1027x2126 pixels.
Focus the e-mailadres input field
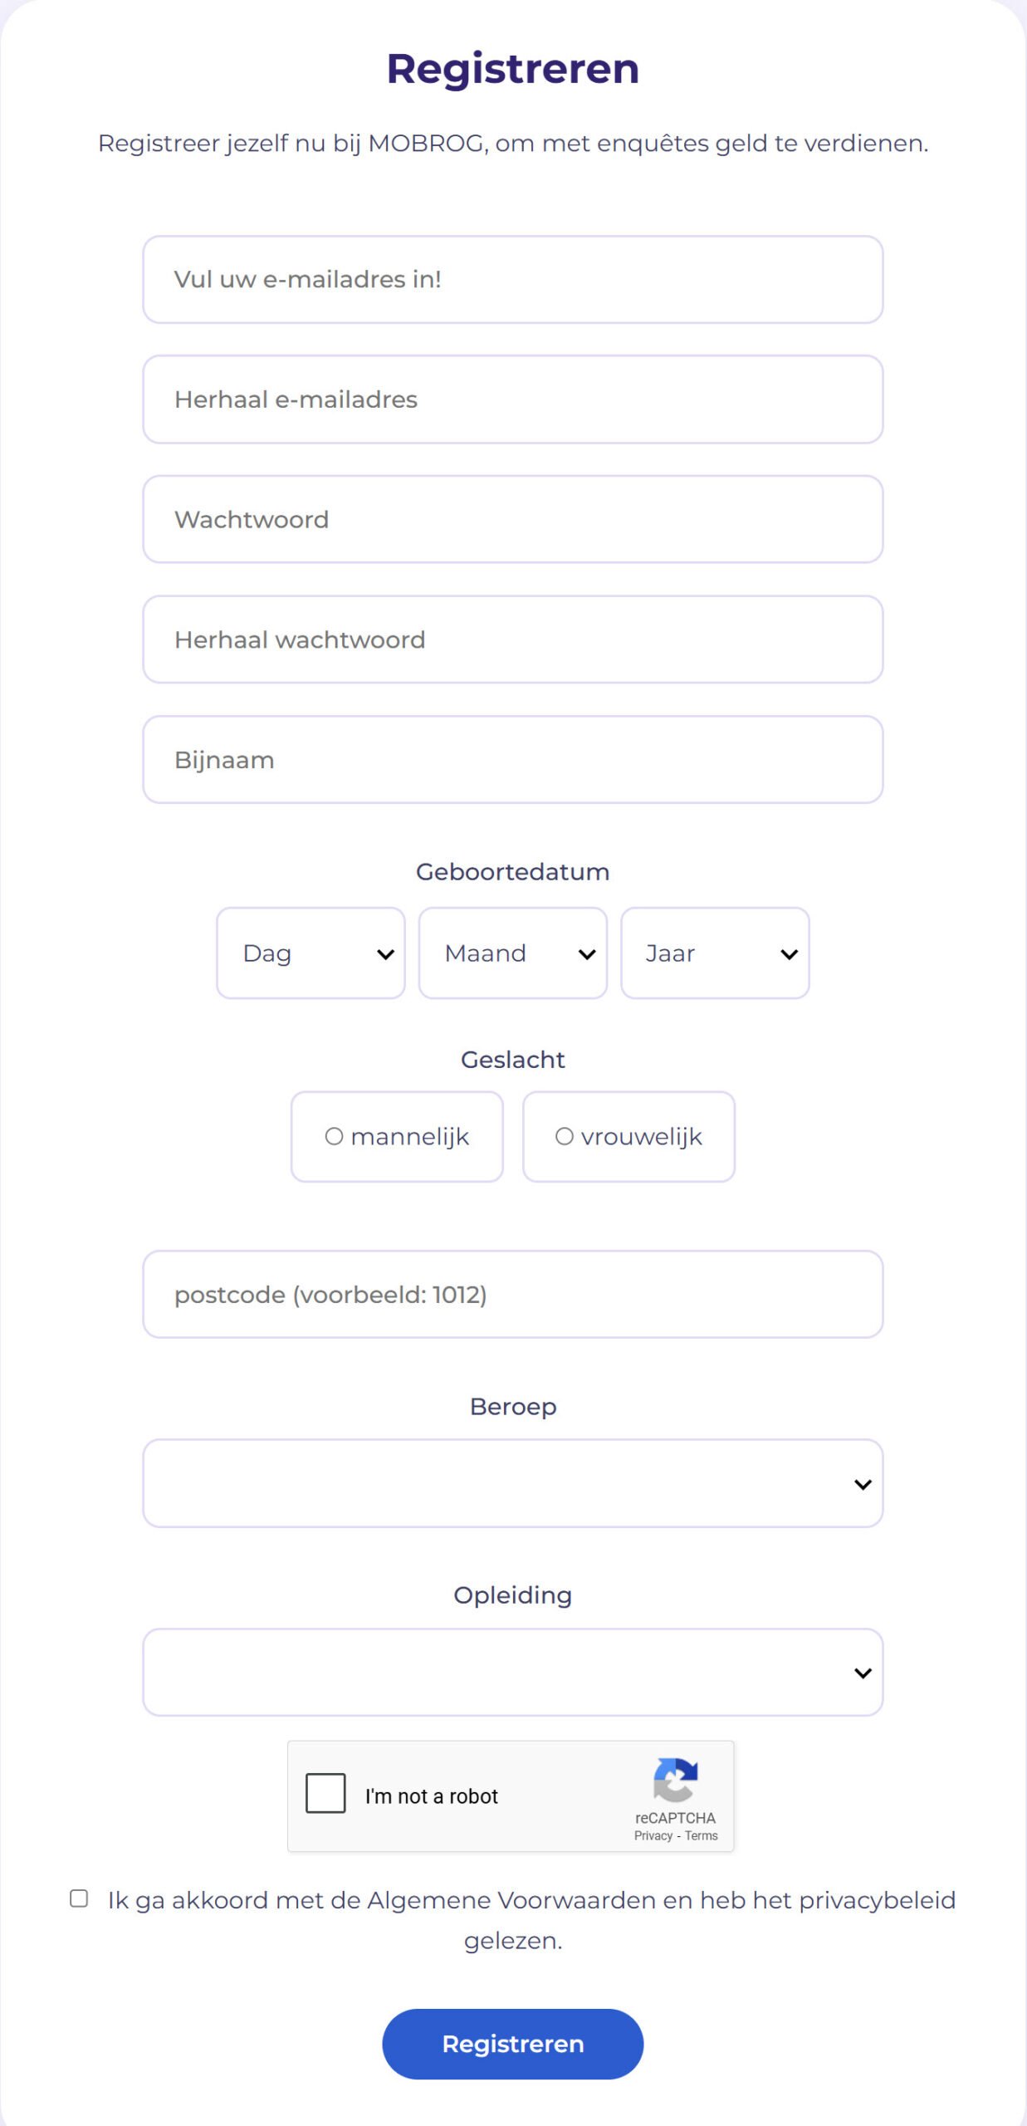pyautogui.click(x=512, y=280)
